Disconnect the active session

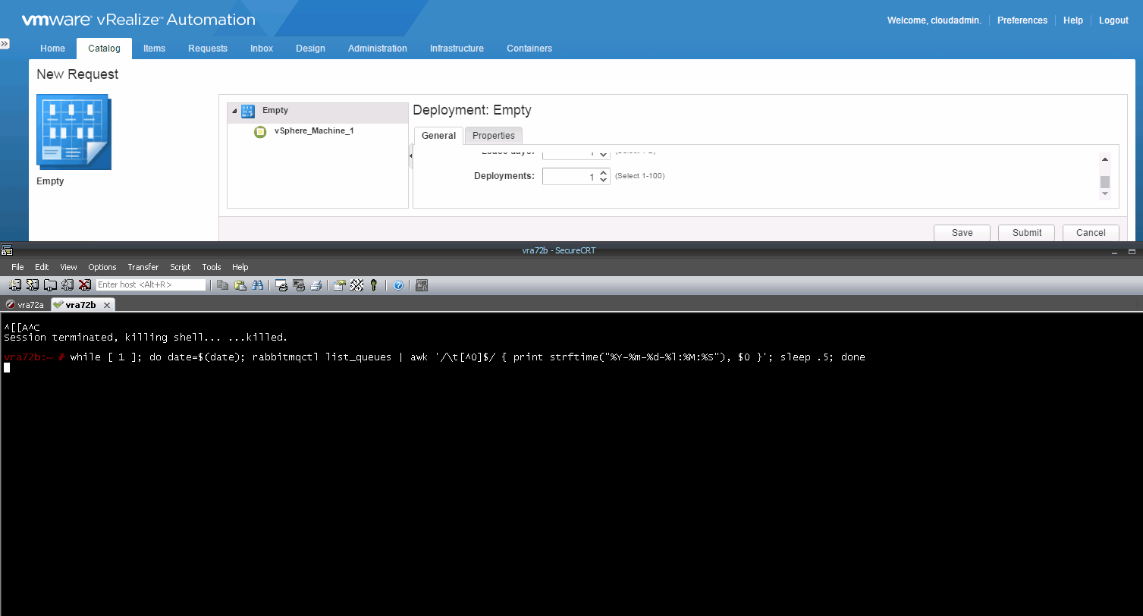pos(85,284)
